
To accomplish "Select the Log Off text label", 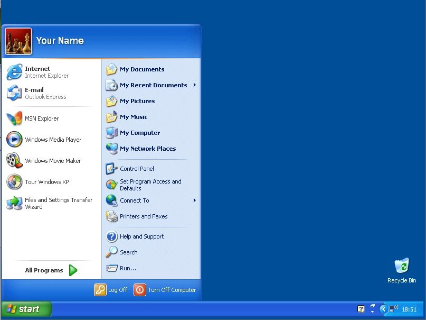I will coord(118,290).
